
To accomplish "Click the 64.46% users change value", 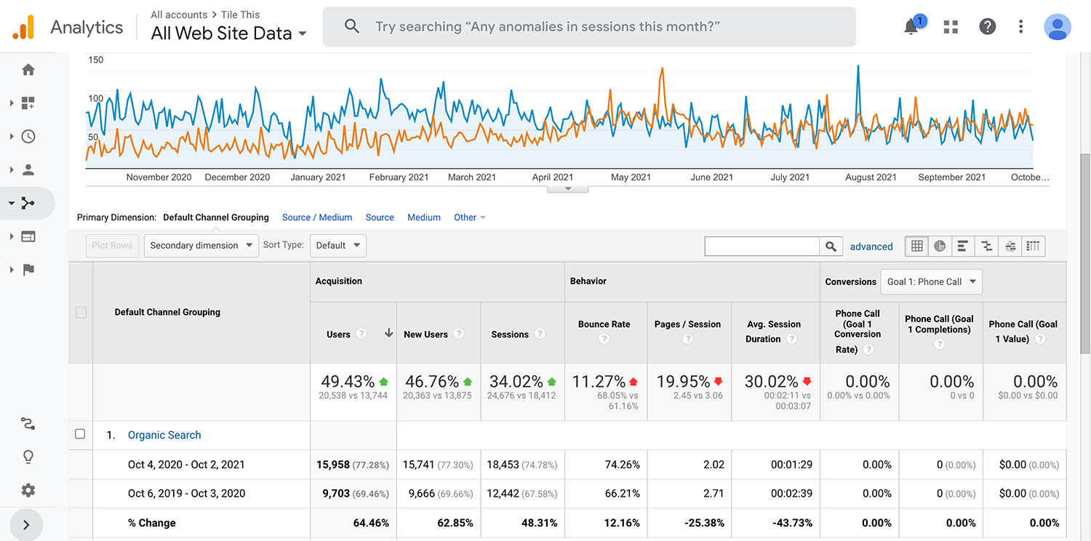I will (369, 523).
